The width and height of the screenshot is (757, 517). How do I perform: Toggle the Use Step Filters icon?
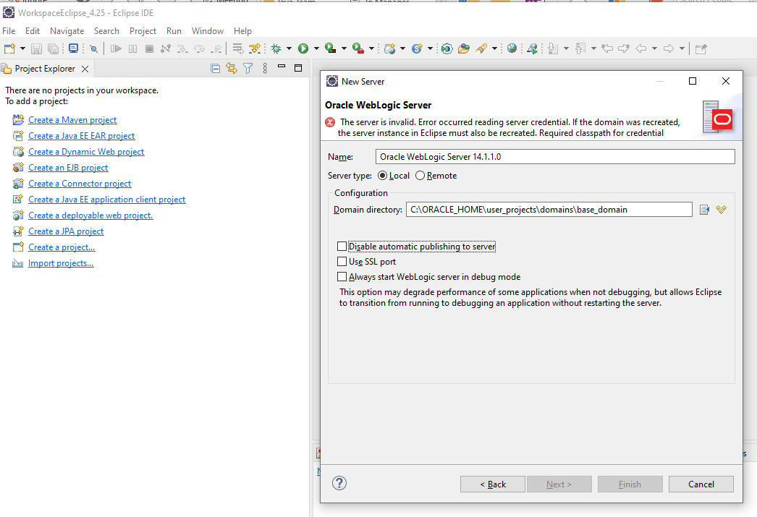click(255, 48)
